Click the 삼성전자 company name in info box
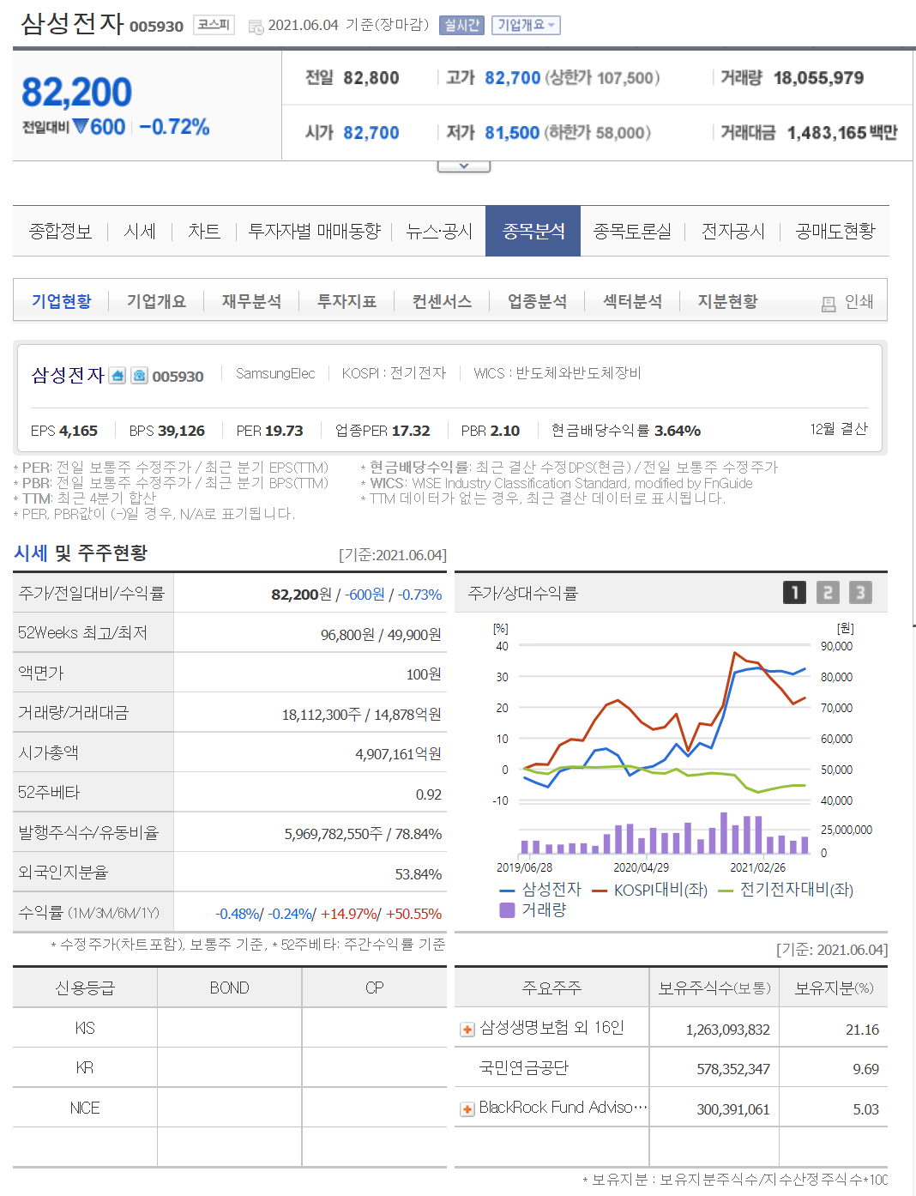This screenshot has width=916, height=1196. (x=68, y=375)
